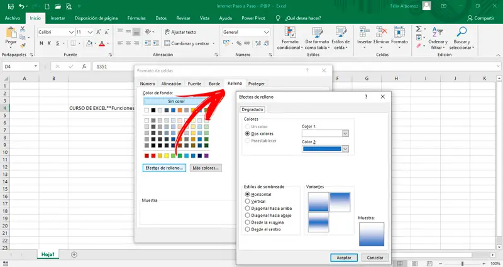Viewport: 503px width, 267px height.
Task: Click the Eliminar cells icon
Action: [382, 33]
